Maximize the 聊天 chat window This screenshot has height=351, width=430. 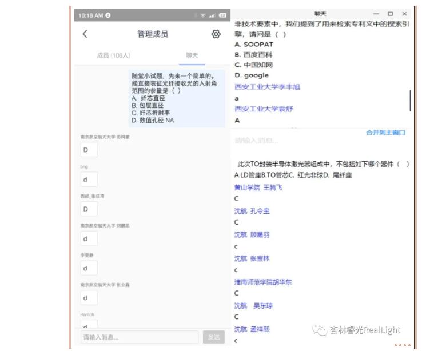pyautogui.click(x=390, y=14)
